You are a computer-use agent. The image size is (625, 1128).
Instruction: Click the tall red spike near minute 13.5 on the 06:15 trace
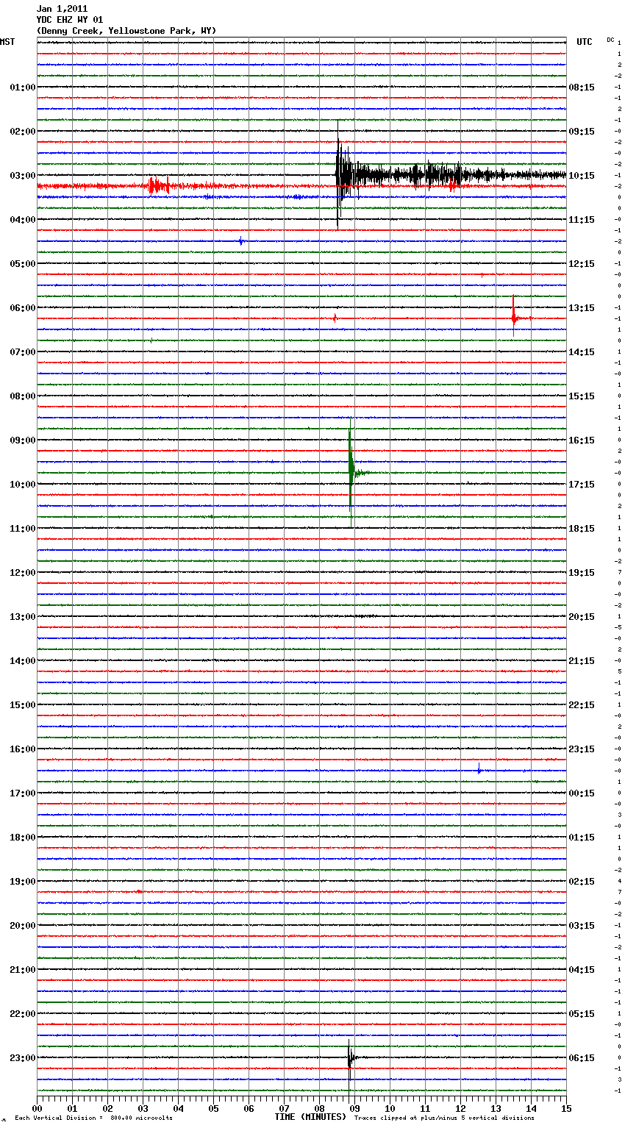coord(513,318)
